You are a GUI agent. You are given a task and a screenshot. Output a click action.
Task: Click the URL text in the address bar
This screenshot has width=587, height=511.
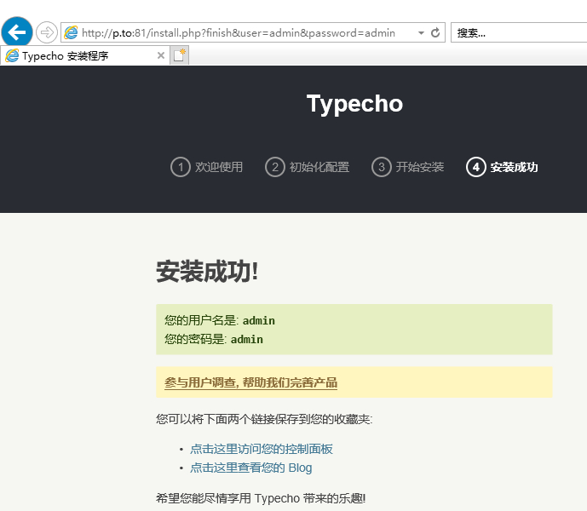pyautogui.click(x=238, y=33)
